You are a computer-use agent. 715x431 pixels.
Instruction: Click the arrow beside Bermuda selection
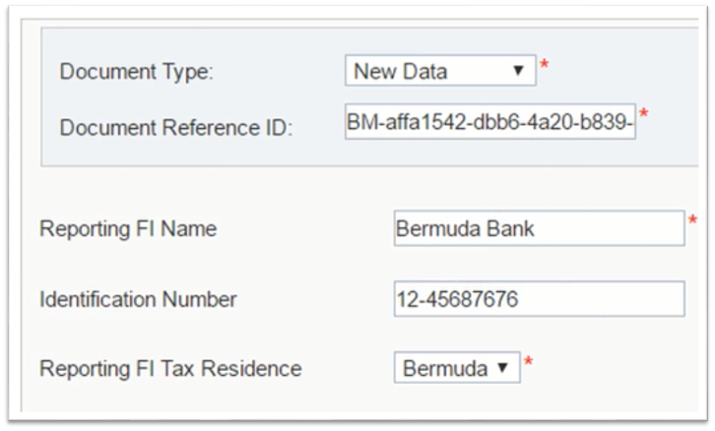[502, 368]
